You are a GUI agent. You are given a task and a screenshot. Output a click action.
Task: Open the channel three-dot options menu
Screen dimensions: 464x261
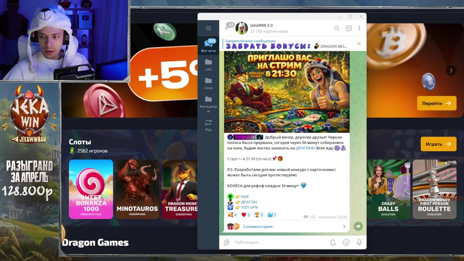tap(359, 28)
